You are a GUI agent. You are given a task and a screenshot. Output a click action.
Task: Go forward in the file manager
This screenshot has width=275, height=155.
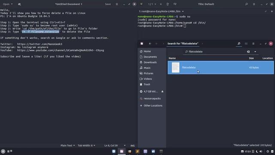156,43
